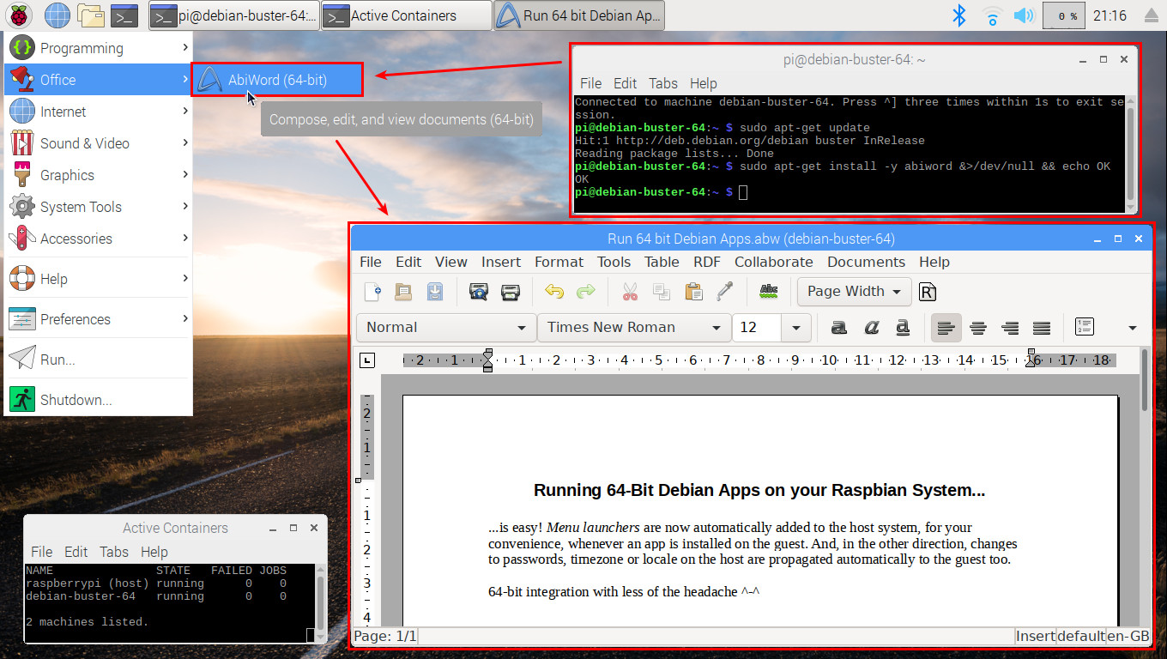Choose Shutdown... from the main menu
The width and height of the screenshot is (1167, 659).
(98, 400)
